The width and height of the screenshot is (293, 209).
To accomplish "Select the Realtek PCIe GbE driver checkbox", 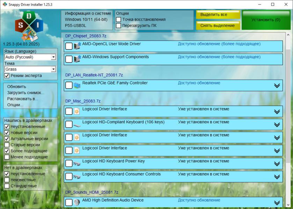I will click(x=69, y=85).
